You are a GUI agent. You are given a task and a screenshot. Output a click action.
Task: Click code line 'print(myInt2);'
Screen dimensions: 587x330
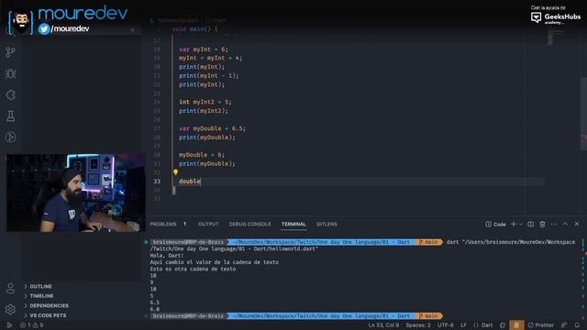pos(204,111)
